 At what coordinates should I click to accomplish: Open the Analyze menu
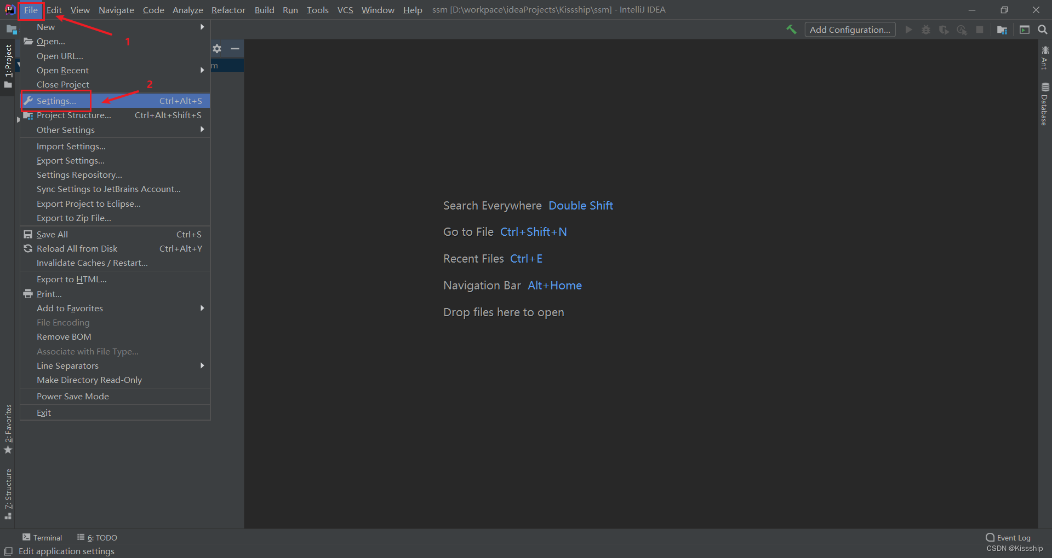(187, 10)
